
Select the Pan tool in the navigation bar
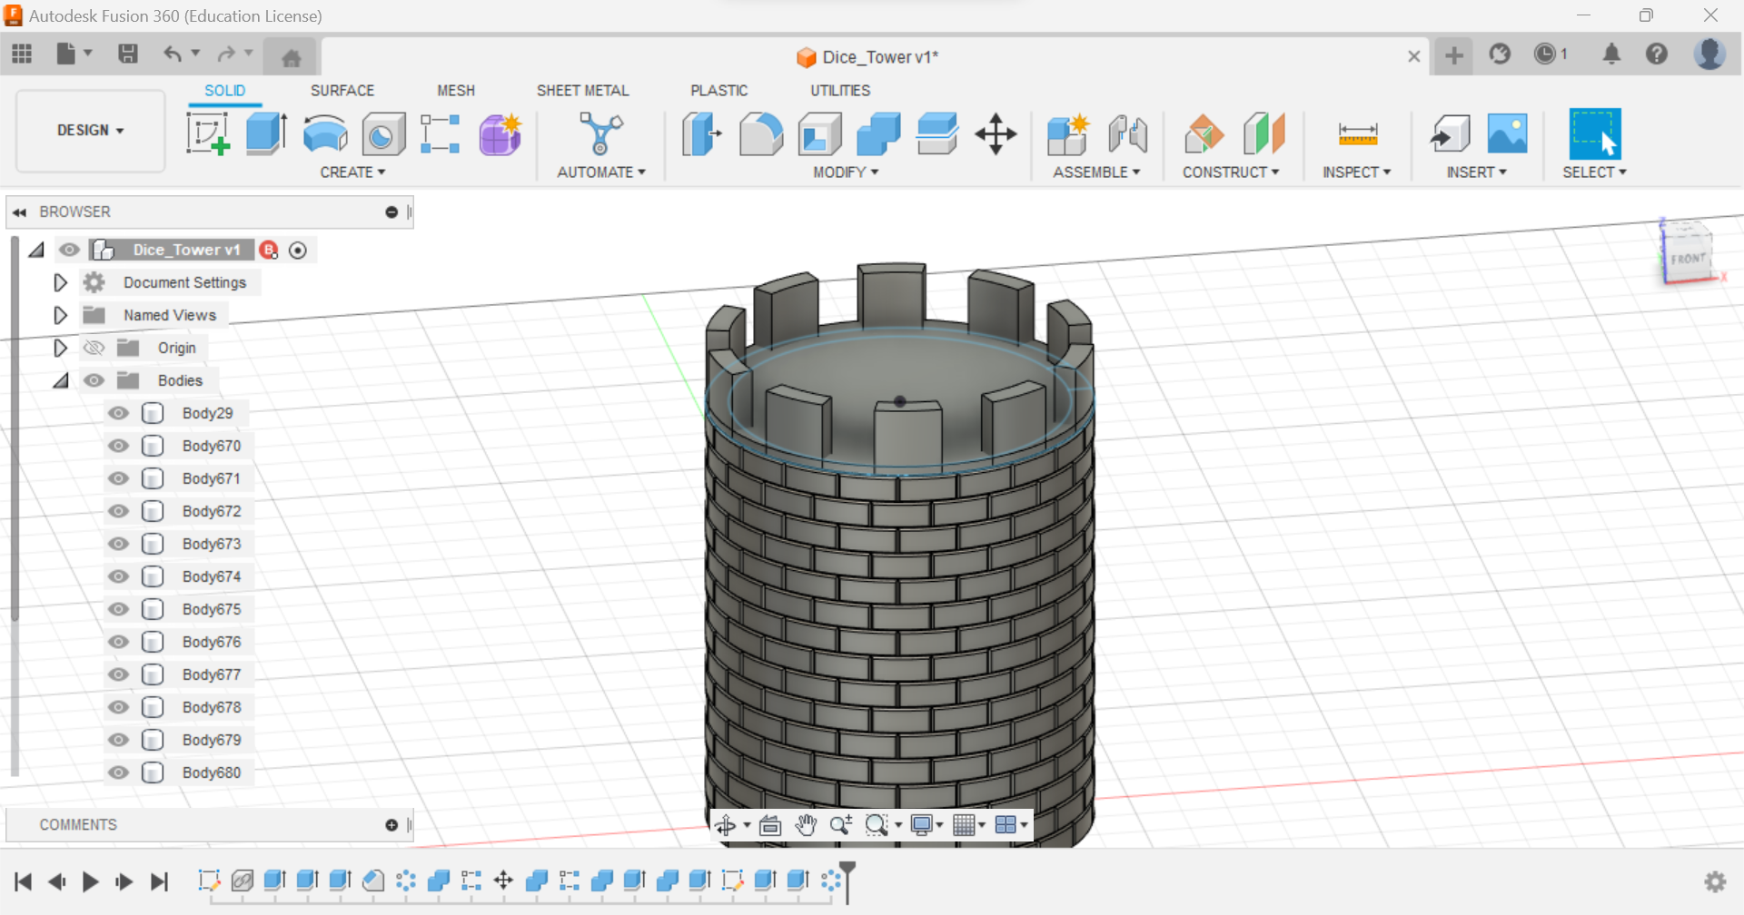point(805,824)
